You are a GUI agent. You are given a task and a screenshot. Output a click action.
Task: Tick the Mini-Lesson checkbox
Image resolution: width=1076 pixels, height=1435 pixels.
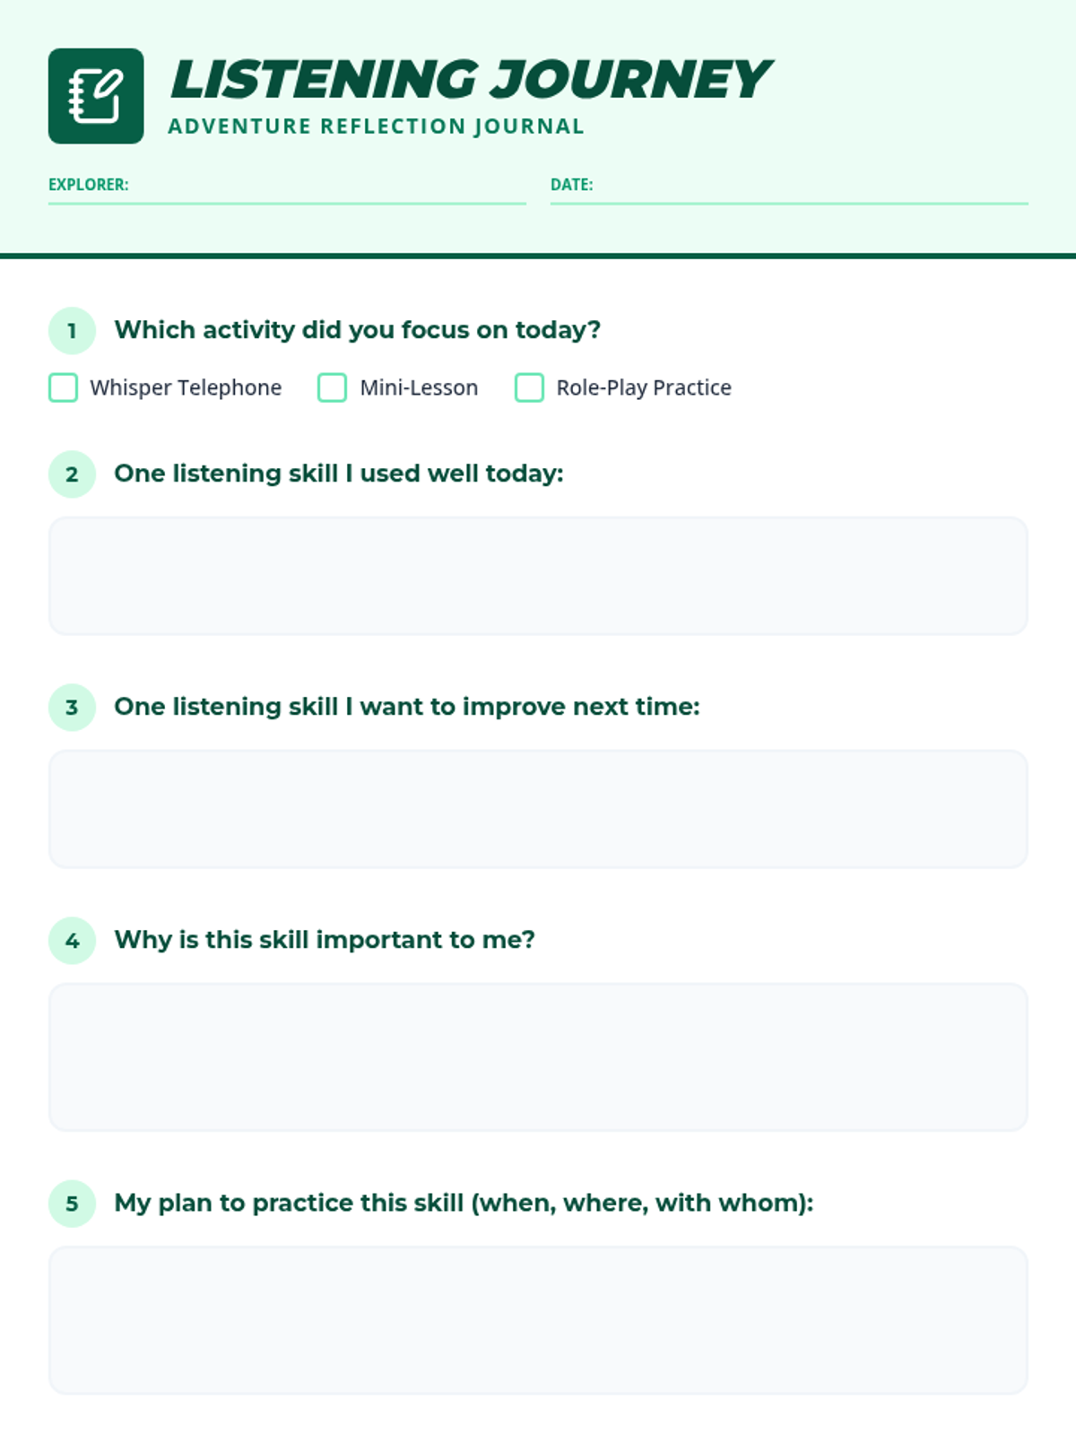click(332, 387)
